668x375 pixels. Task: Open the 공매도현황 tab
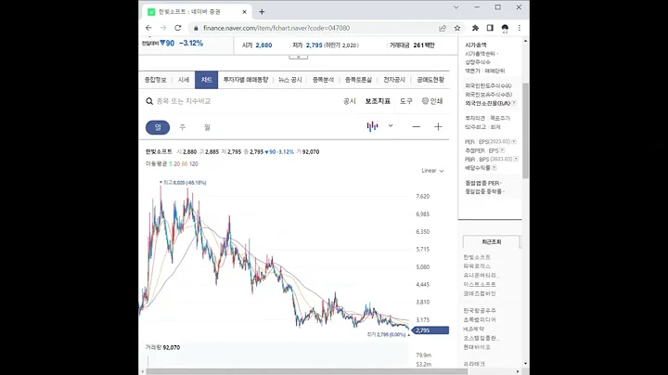(430, 80)
